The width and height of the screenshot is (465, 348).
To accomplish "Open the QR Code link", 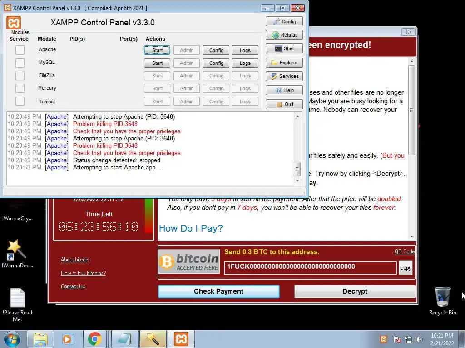I will point(405,251).
